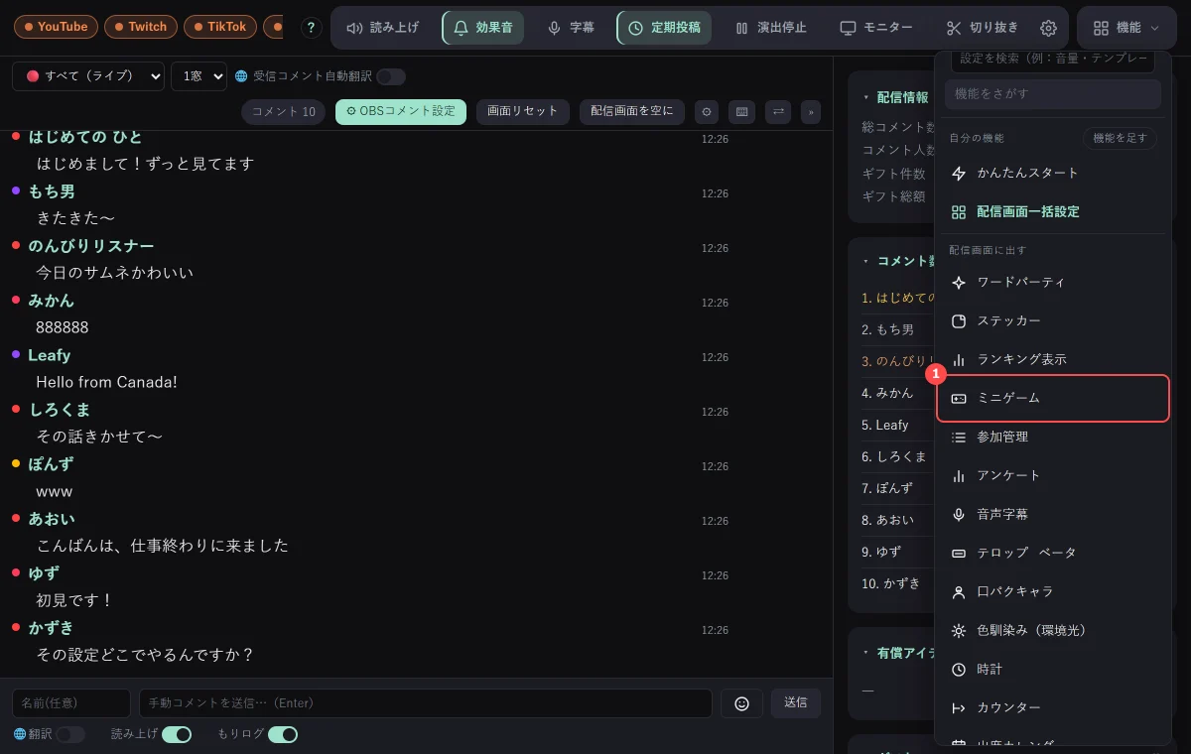Screen dimensions: 1191x754
Task: Open 音声字幕 microphone entry
Action: tap(1052, 514)
